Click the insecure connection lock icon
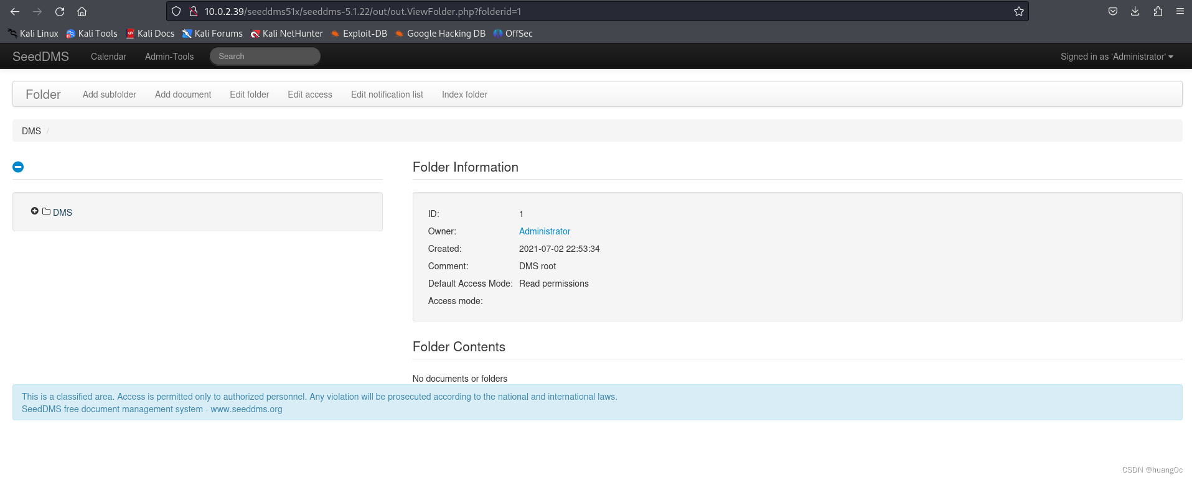Image resolution: width=1192 pixels, height=480 pixels. [193, 11]
